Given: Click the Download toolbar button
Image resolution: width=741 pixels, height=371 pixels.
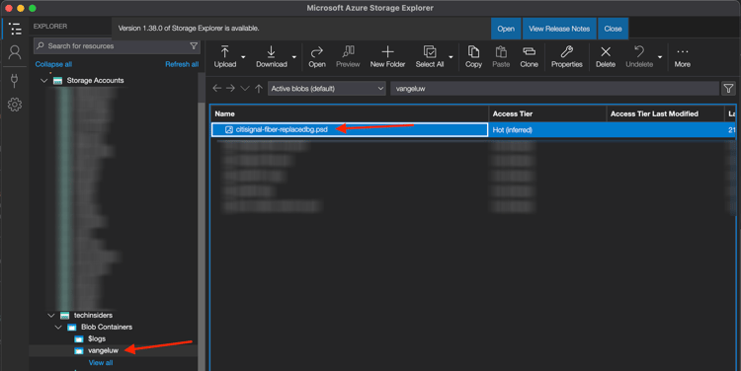Looking at the screenshot, I should [x=272, y=57].
